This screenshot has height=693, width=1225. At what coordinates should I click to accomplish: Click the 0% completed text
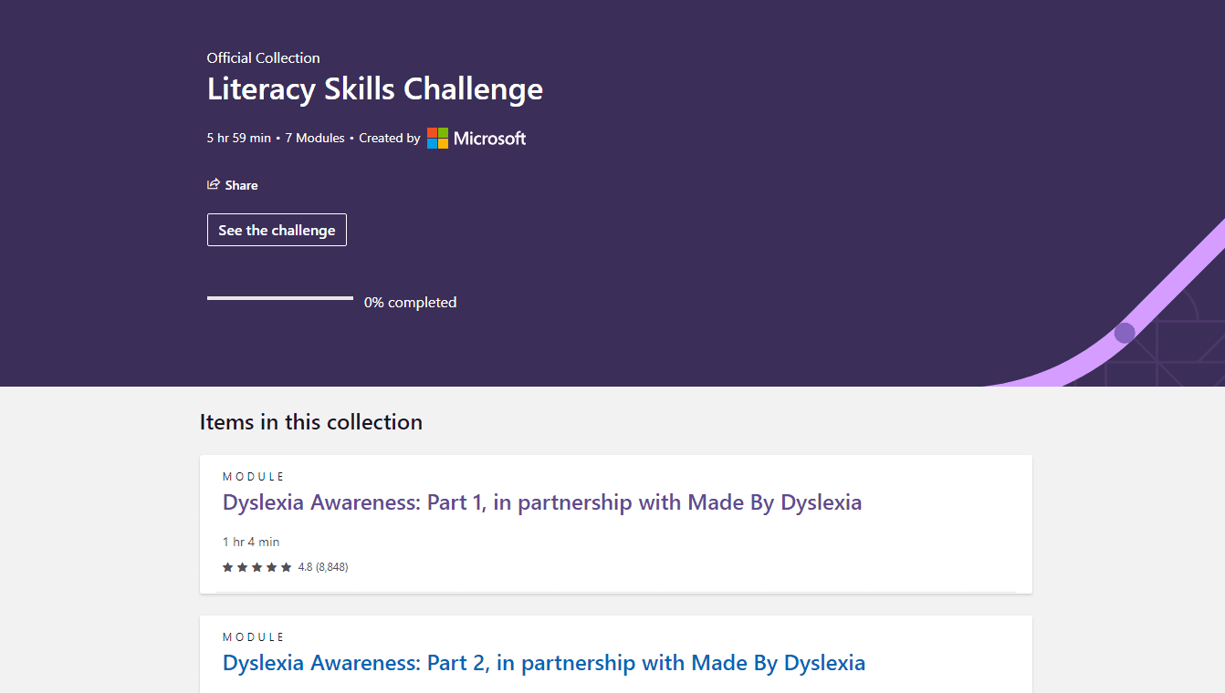[411, 303]
